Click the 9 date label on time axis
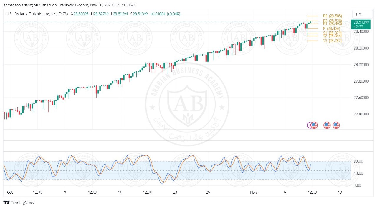Image resolution: width=377 pixels, height=208 pixels. 65,192
